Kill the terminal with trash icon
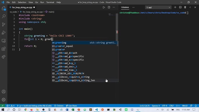 point(185,7)
